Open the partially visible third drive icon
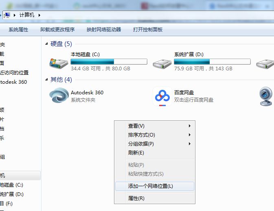Image resolution: width=274 pixels, height=211 pixels. click(x=265, y=64)
